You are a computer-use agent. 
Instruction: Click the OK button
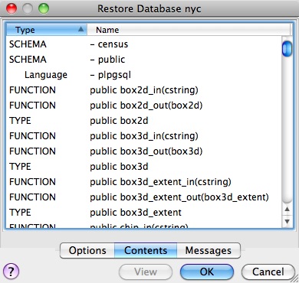pos(207,272)
